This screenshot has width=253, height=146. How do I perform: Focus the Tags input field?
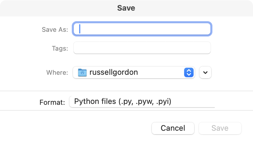142,48
